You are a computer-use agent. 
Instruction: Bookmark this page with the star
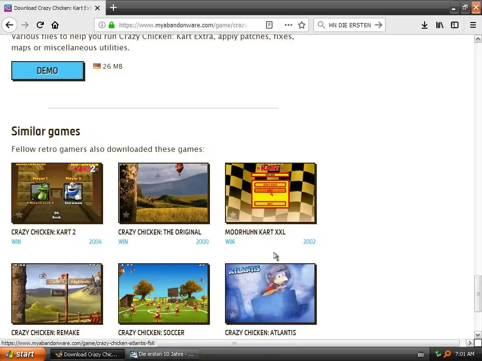pos(302,25)
